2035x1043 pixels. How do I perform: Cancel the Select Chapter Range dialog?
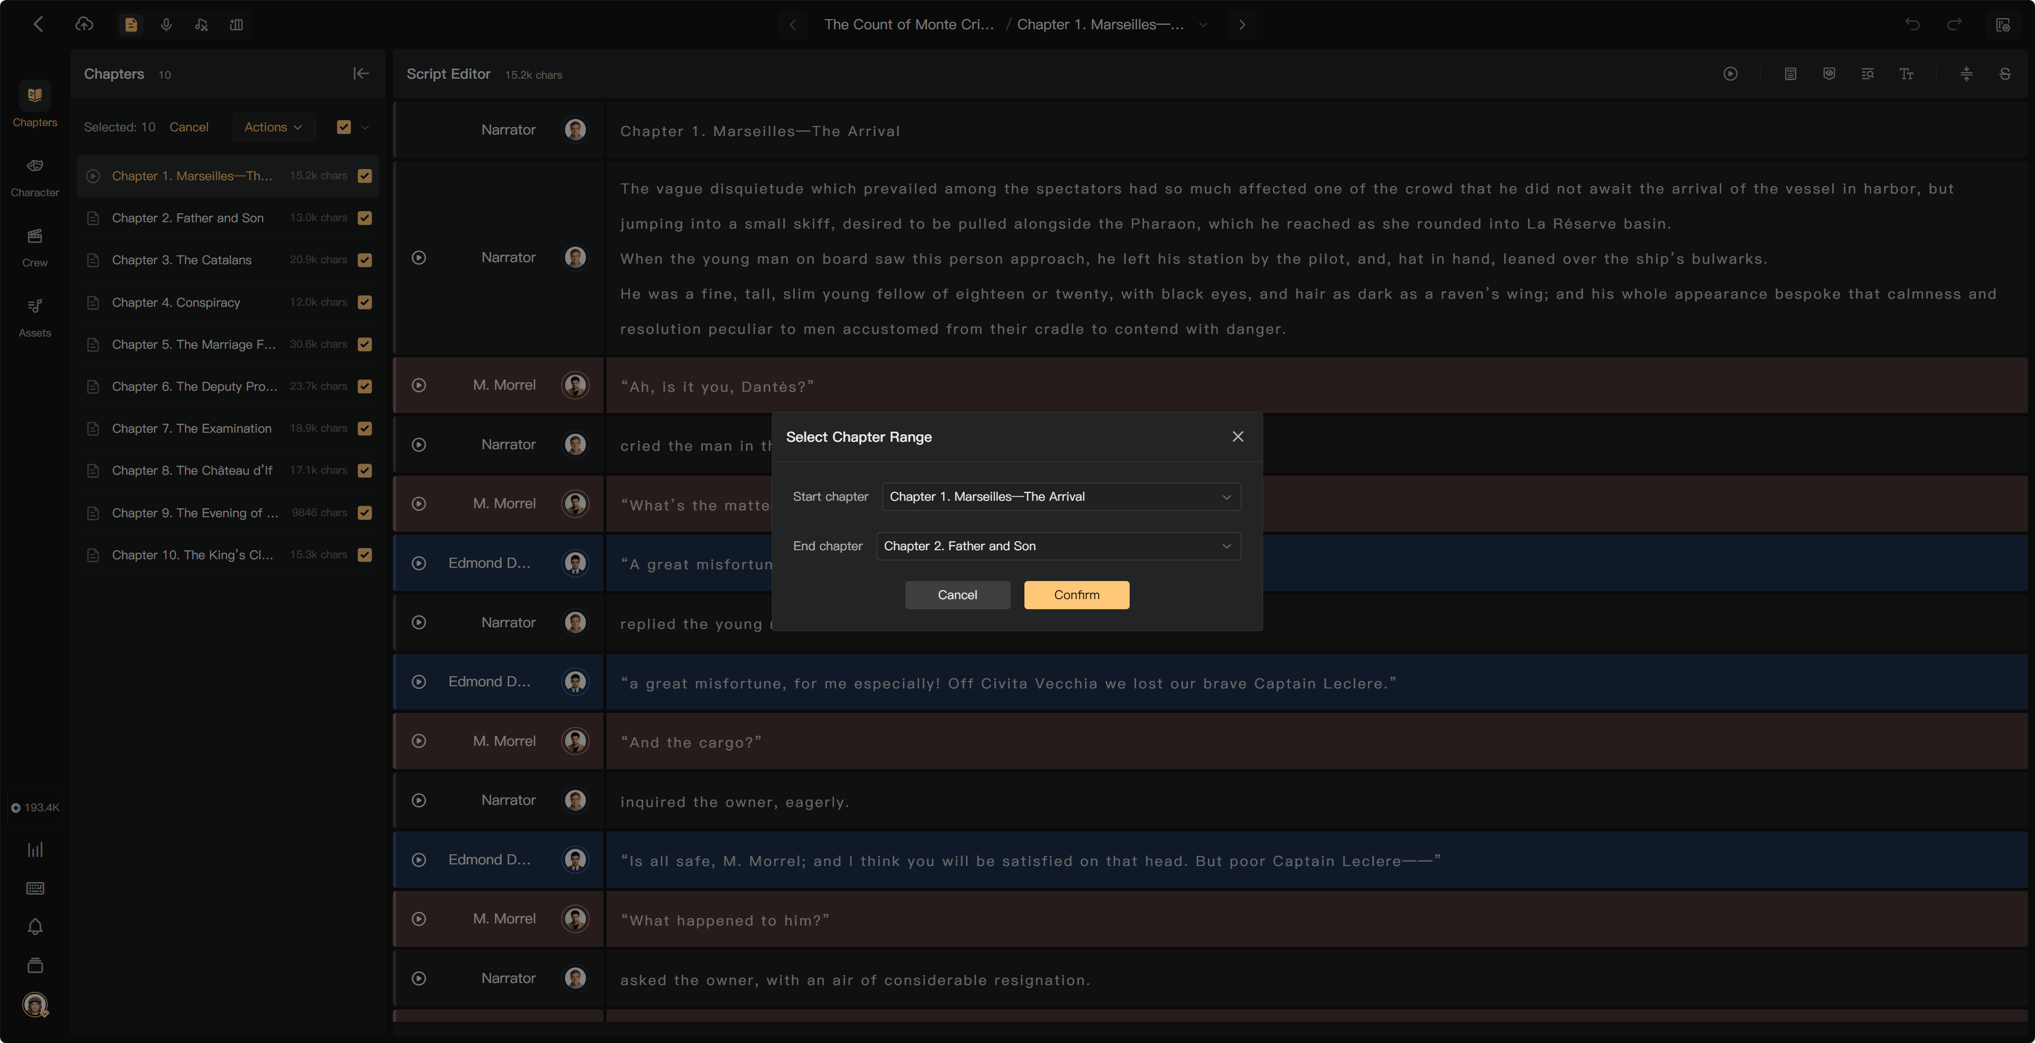click(957, 595)
